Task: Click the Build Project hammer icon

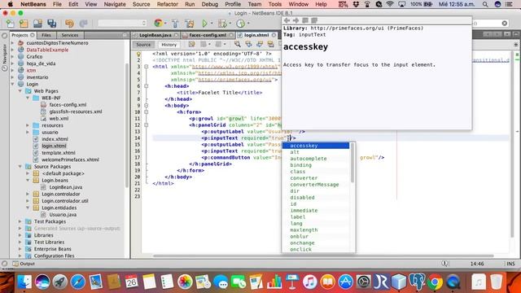Action: point(175,24)
